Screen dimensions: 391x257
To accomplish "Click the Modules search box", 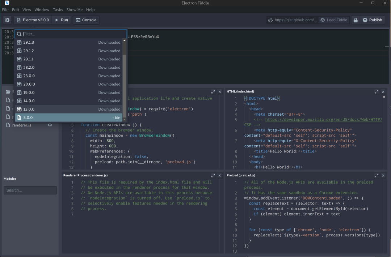I will pyautogui.click(x=30, y=190).
